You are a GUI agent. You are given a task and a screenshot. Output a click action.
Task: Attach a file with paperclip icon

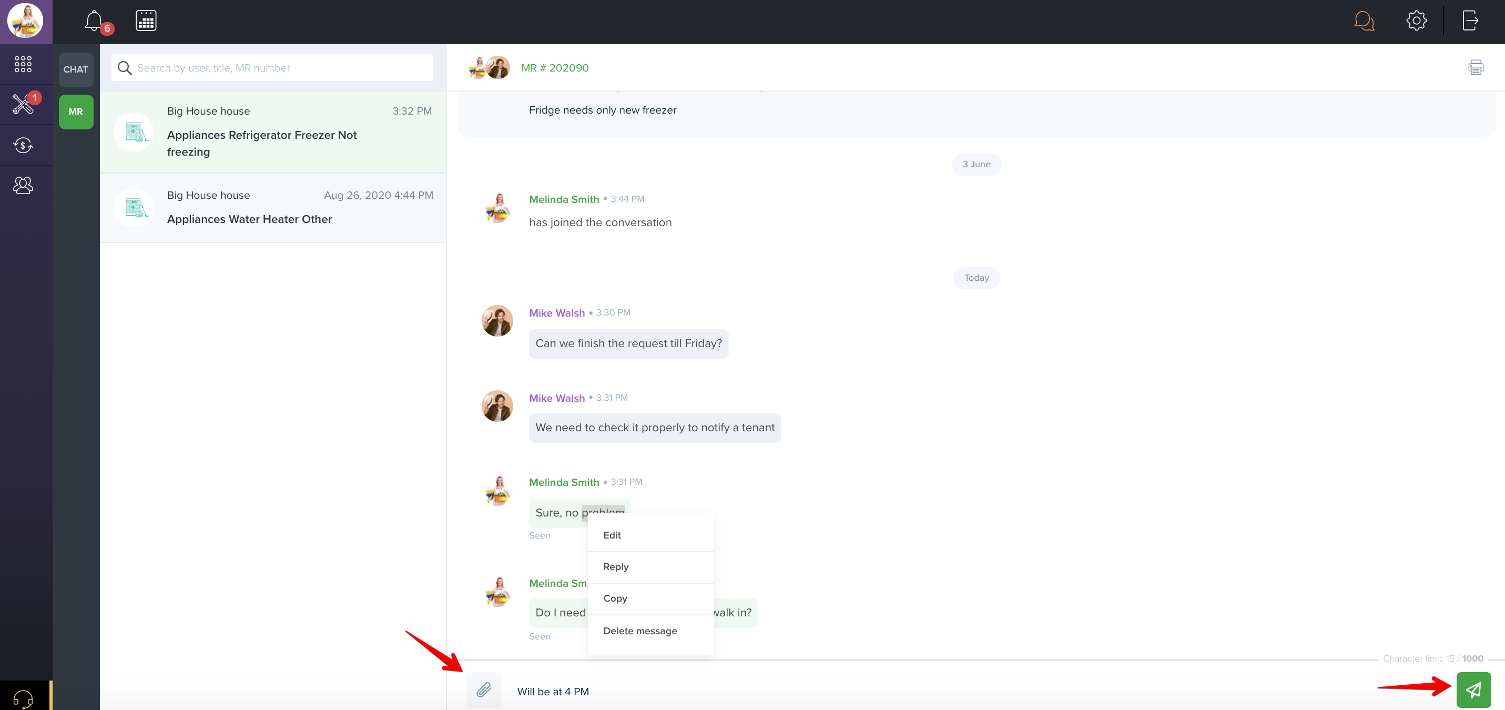(x=484, y=690)
